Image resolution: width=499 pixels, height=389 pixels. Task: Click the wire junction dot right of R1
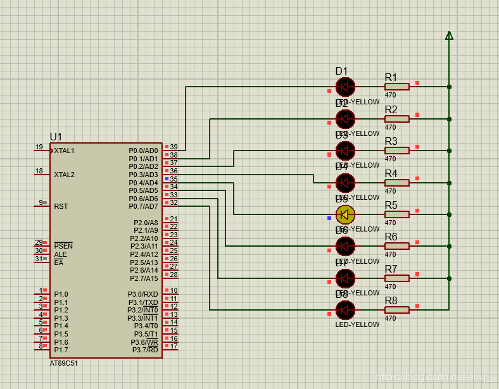coord(449,87)
